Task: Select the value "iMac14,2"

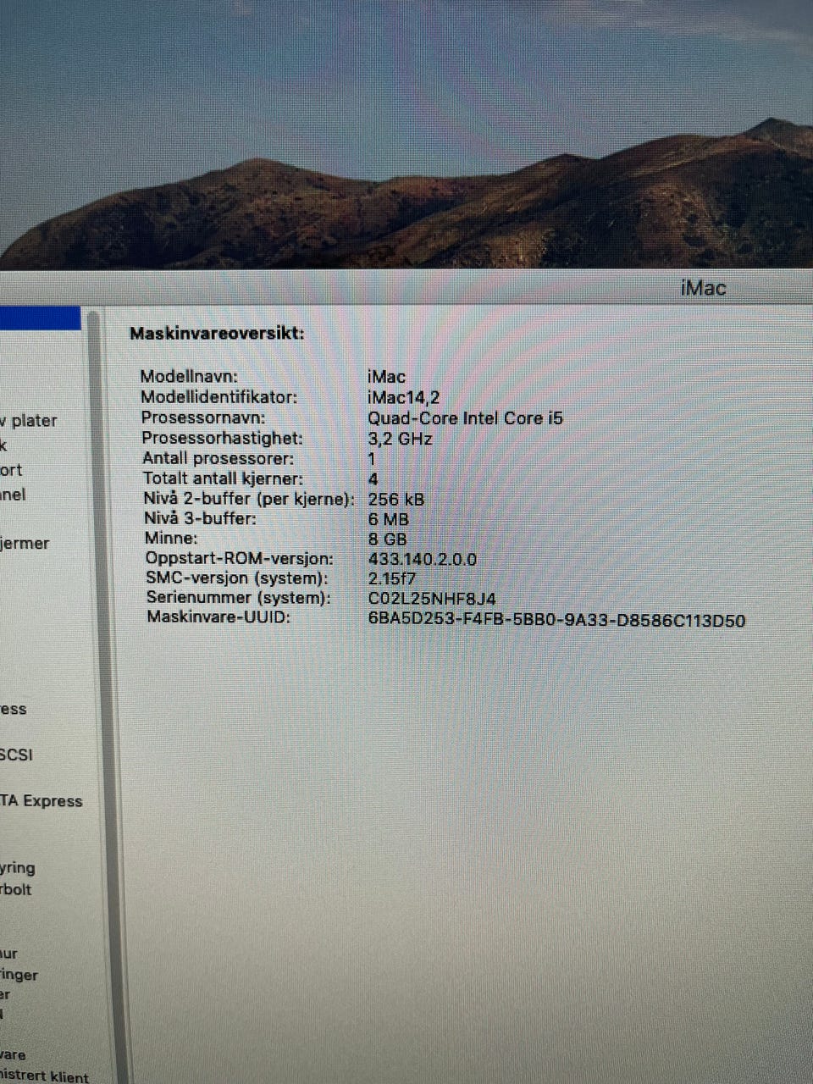Action: tap(404, 397)
